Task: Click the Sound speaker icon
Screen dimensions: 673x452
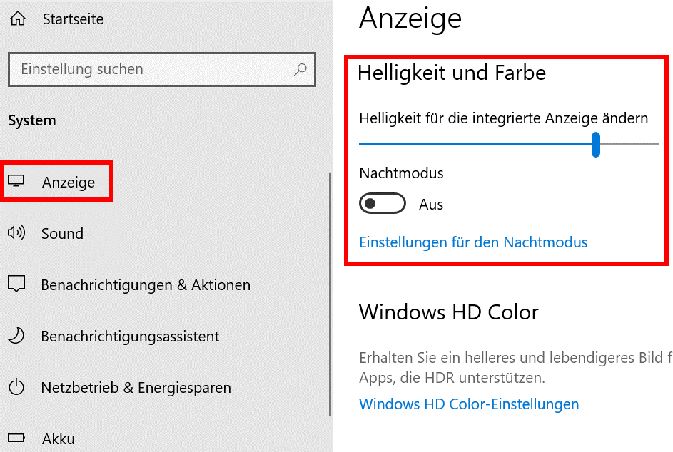Action: 16,233
